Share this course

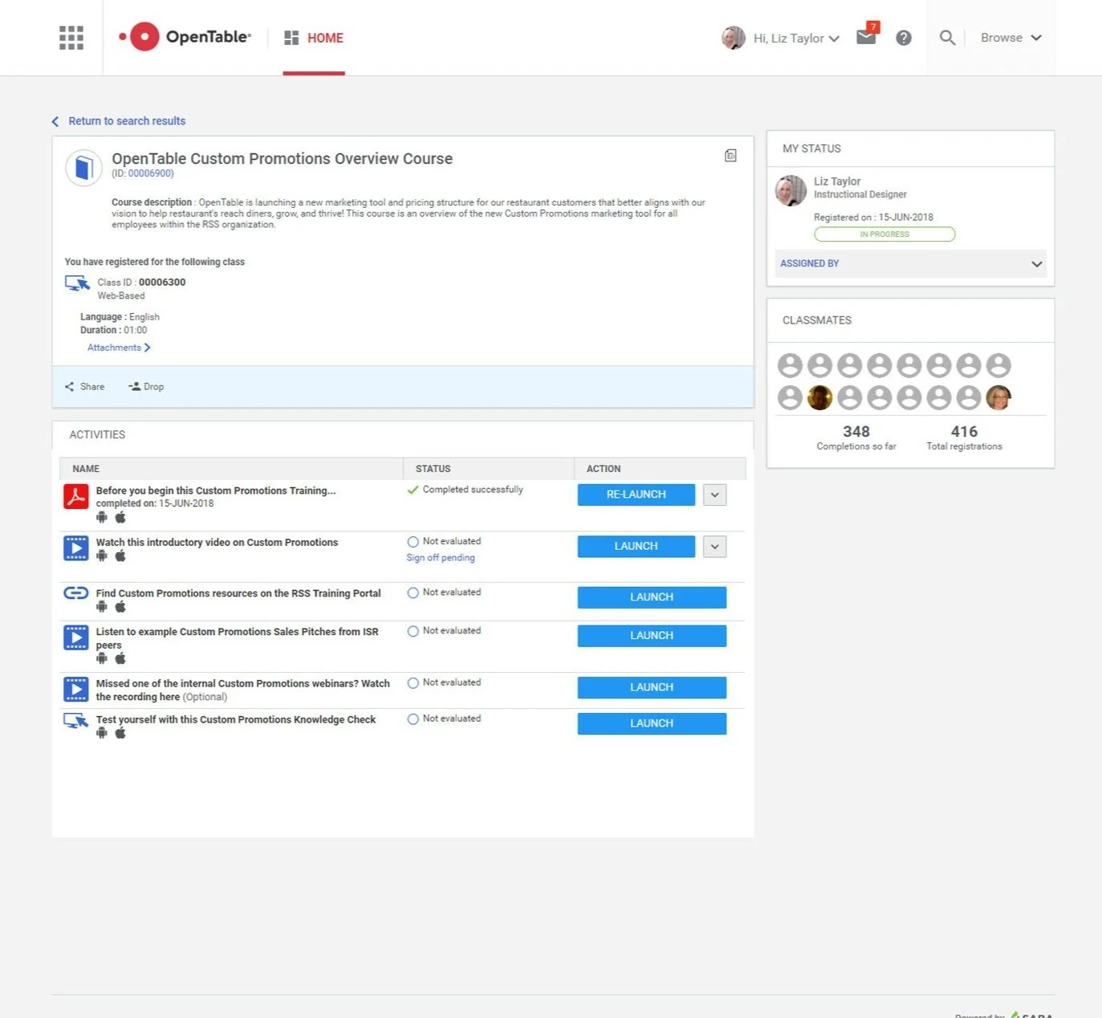tap(84, 387)
